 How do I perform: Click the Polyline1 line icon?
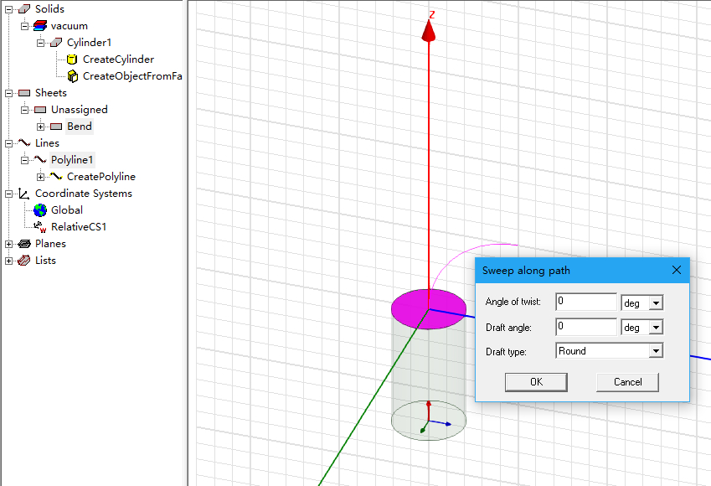(x=40, y=160)
